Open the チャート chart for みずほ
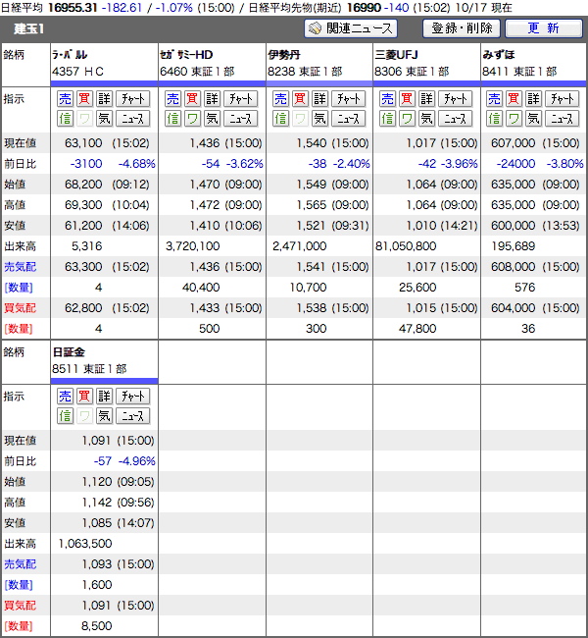Screen dimensions: 588x638 [x=562, y=99]
